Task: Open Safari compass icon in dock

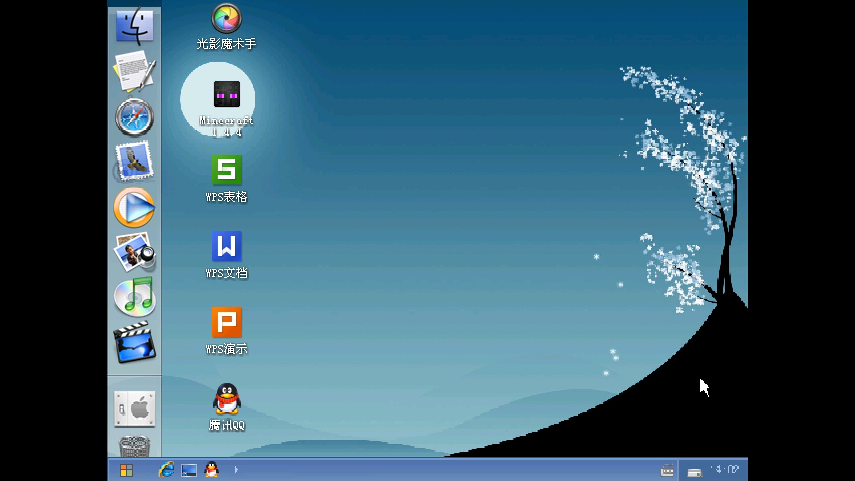Action: point(134,118)
